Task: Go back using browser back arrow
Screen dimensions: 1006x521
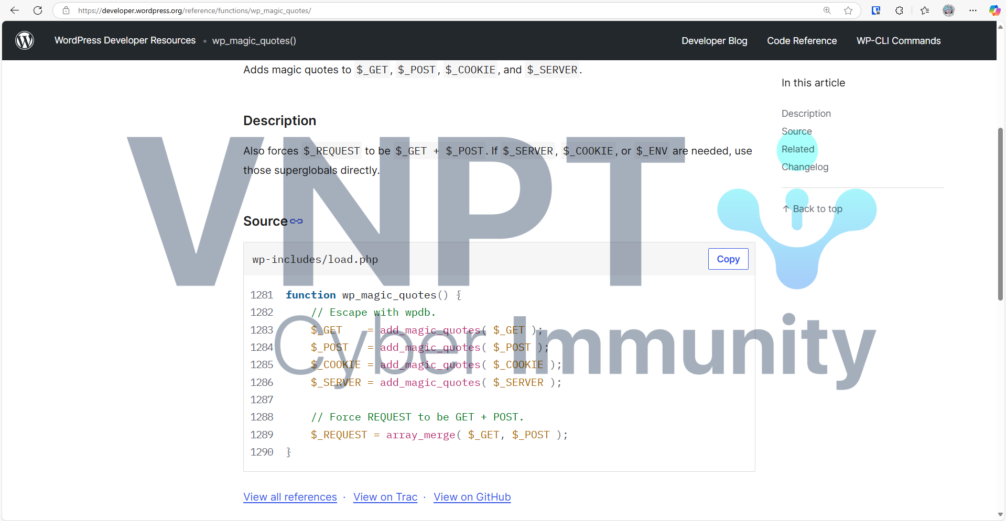Action: (15, 10)
